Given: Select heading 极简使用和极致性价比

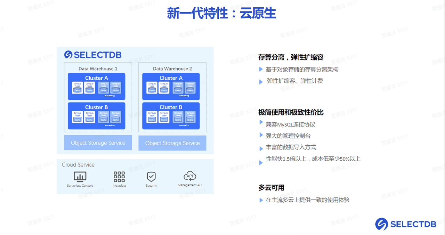Looking at the screenshot, I should tap(291, 112).
